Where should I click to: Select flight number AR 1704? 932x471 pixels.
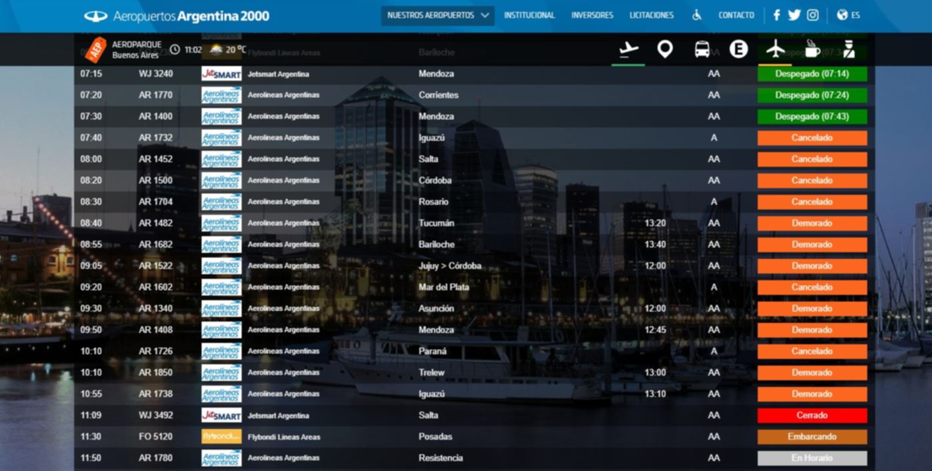156,201
